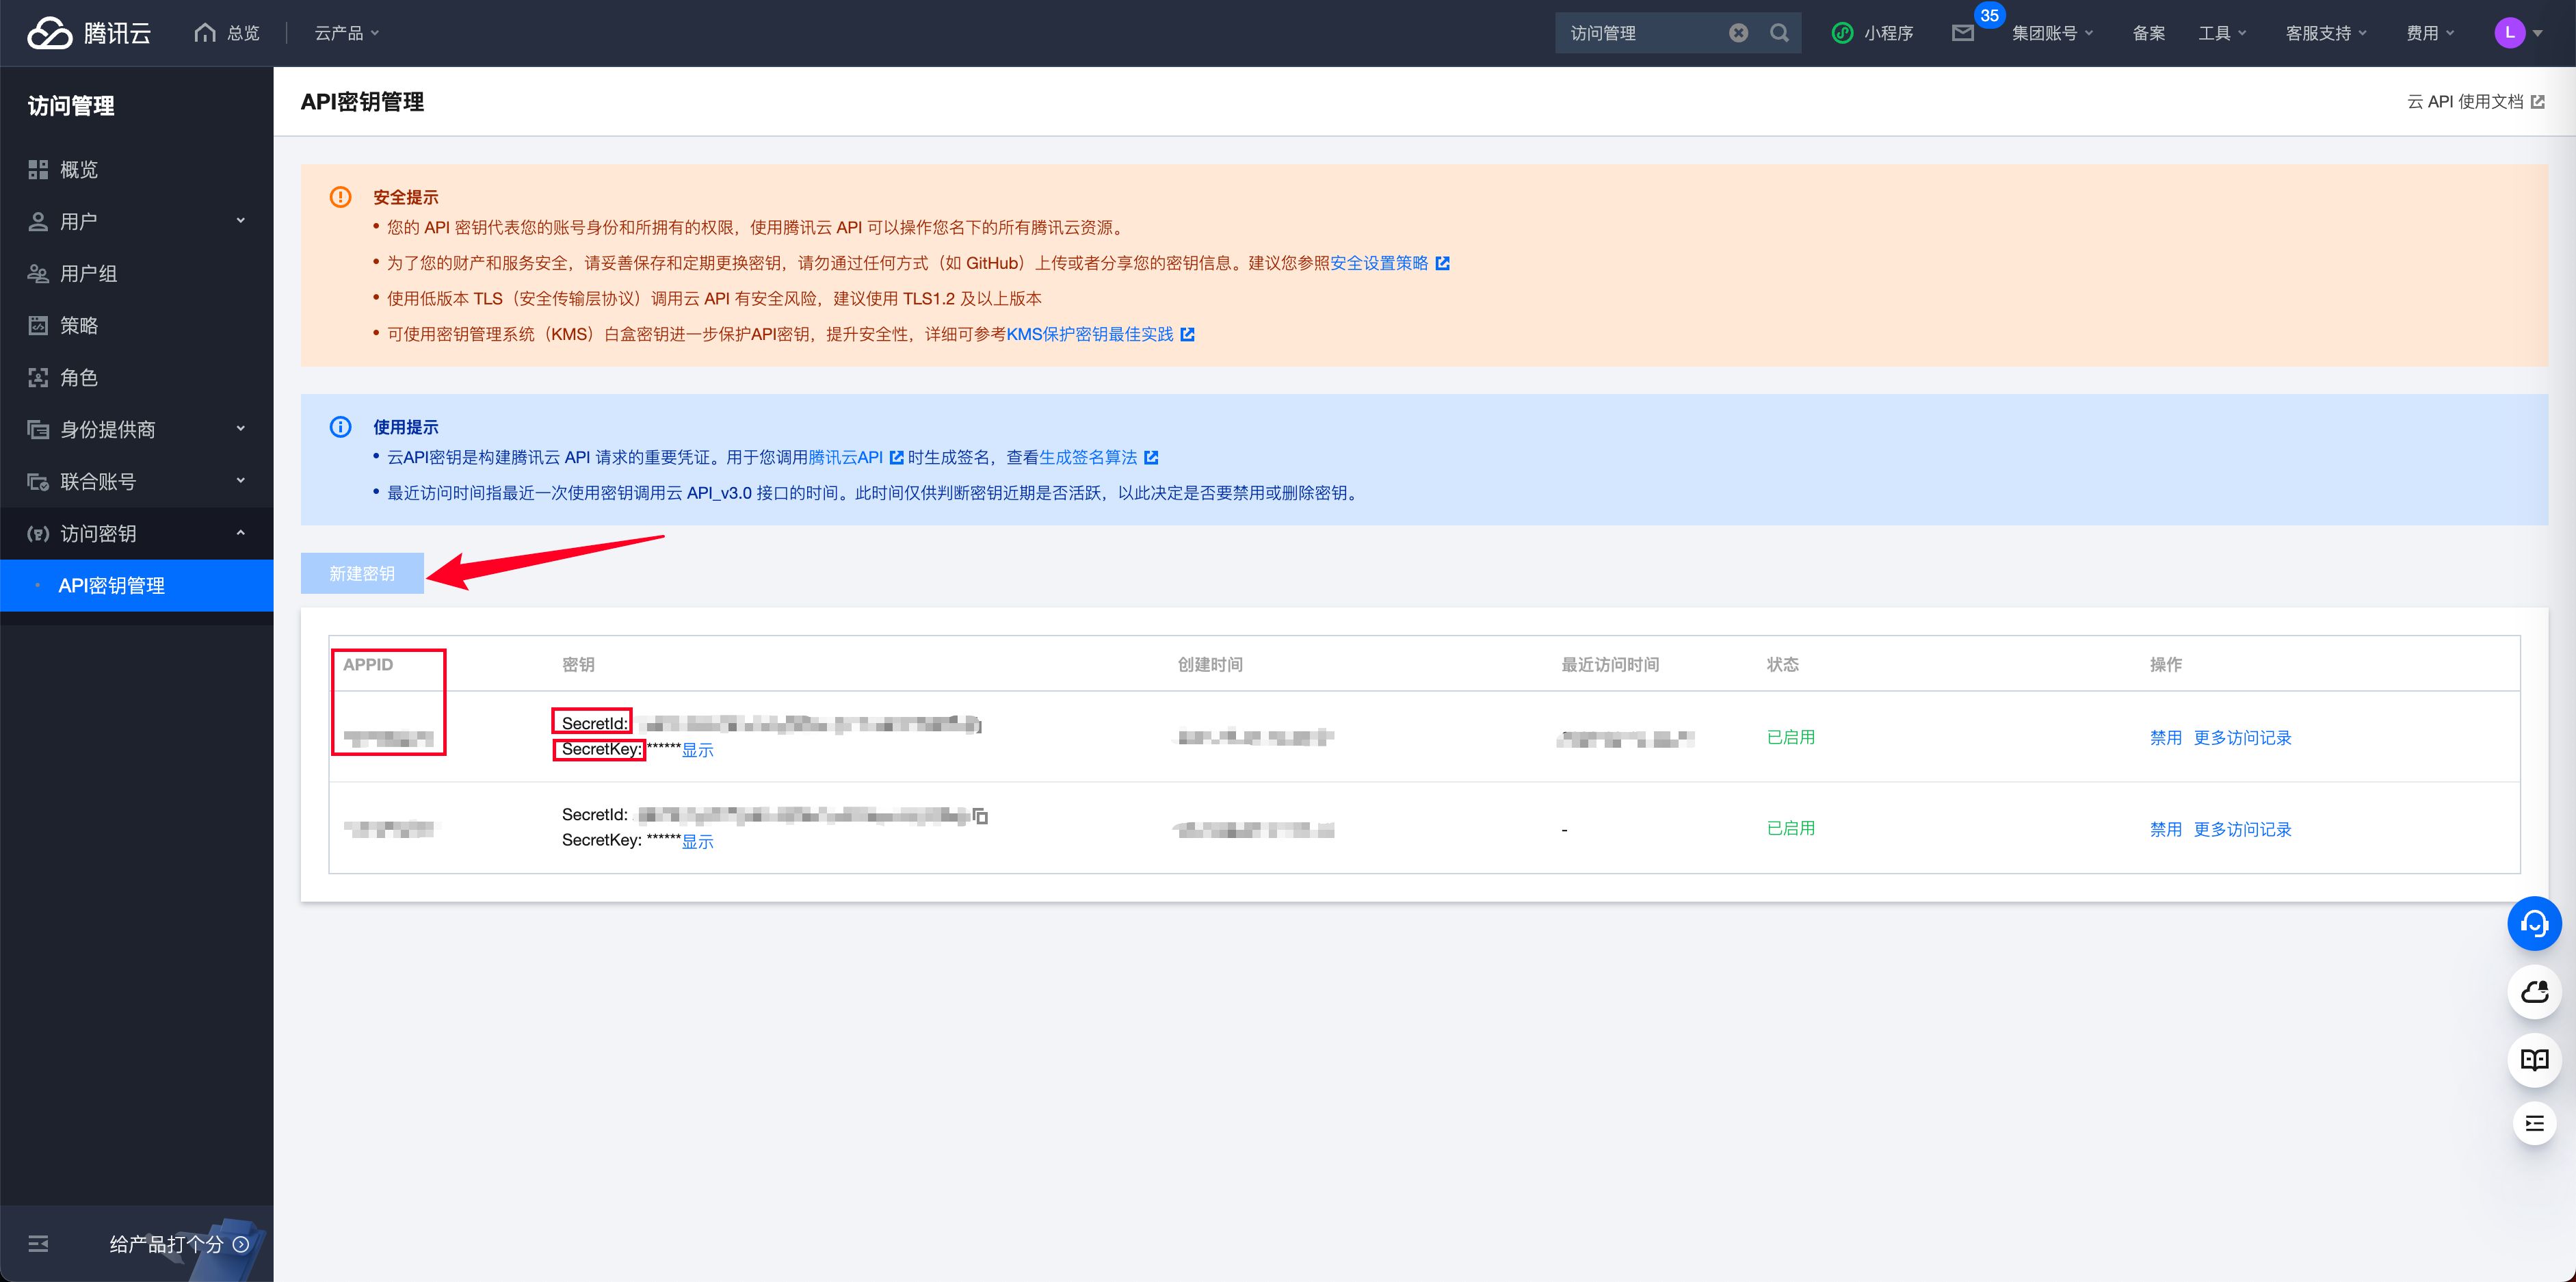Show the first SecretKey via 显示 link
This screenshot has width=2576, height=1282.
click(697, 750)
